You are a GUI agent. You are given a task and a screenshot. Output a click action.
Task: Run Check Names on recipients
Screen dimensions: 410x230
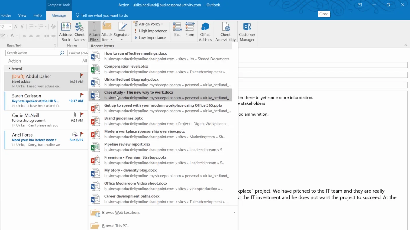[79, 32]
